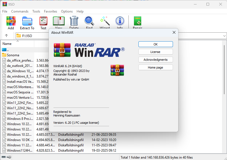Image resolution: width=227 pixels, height=160 pixels.
Task: Click the Find magnifier toolbar icon
Action: click(89, 21)
